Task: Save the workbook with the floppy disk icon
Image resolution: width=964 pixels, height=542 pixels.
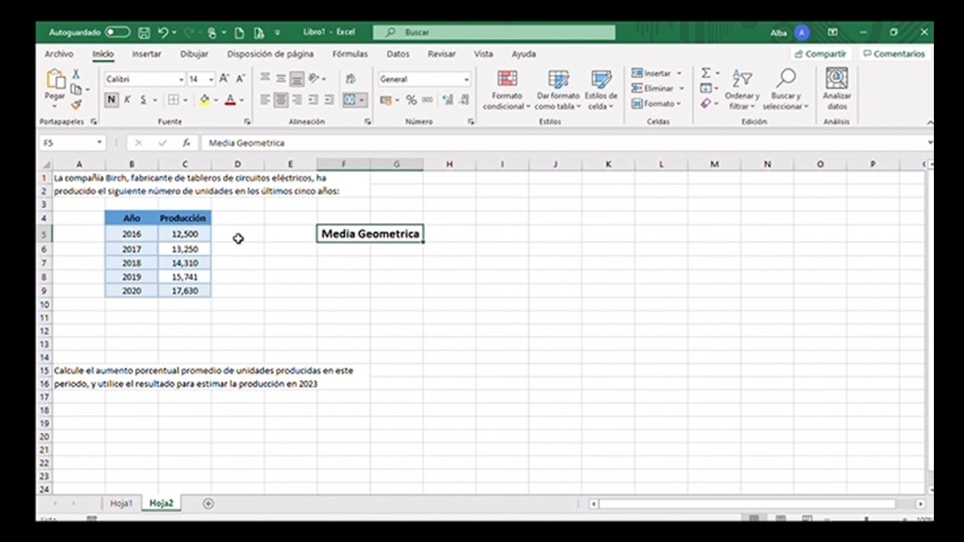Action: click(144, 32)
